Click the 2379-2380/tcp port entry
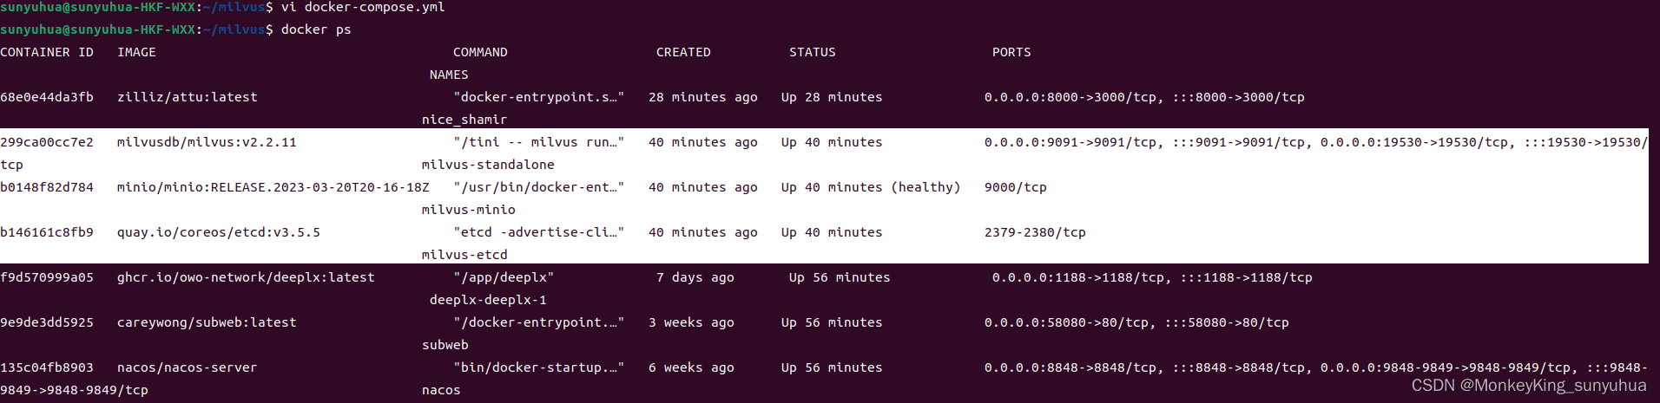This screenshot has height=403, width=1660. tap(1035, 232)
